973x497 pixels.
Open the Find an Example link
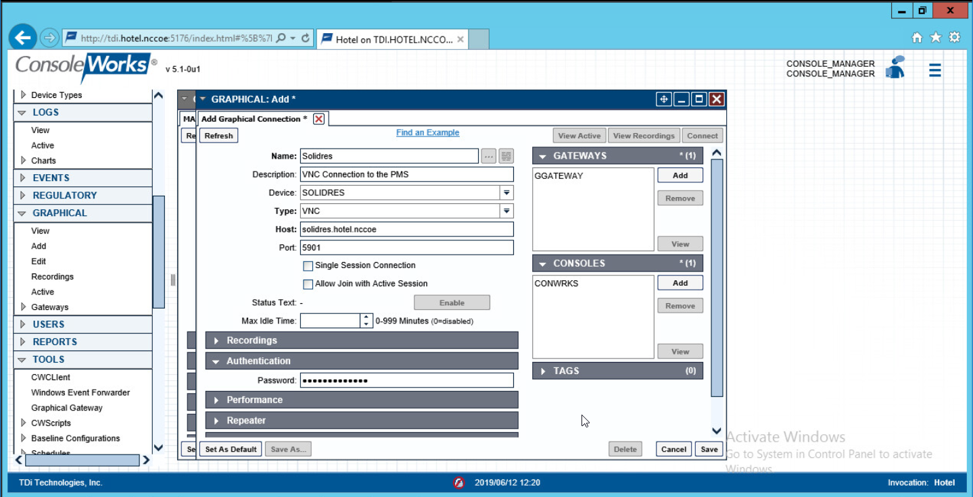click(x=427, y=133)
